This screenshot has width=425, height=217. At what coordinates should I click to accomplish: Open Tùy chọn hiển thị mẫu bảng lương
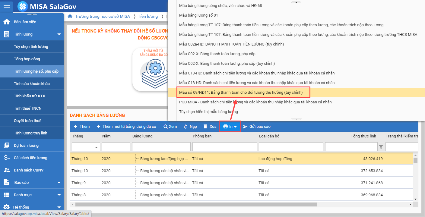click(x=208, y=112)
